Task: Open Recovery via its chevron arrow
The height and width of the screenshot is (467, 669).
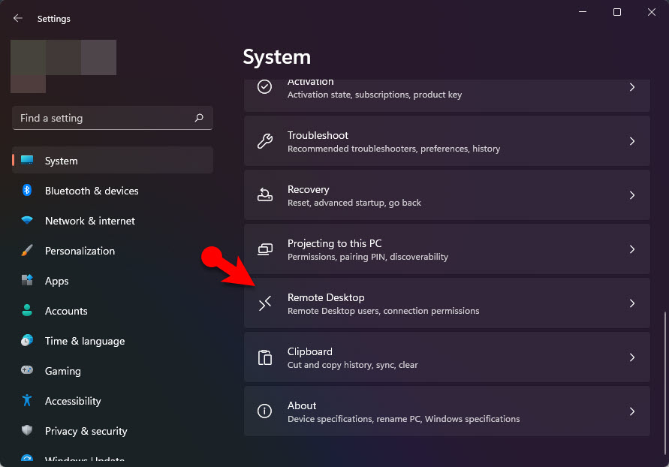Action: 632,195
